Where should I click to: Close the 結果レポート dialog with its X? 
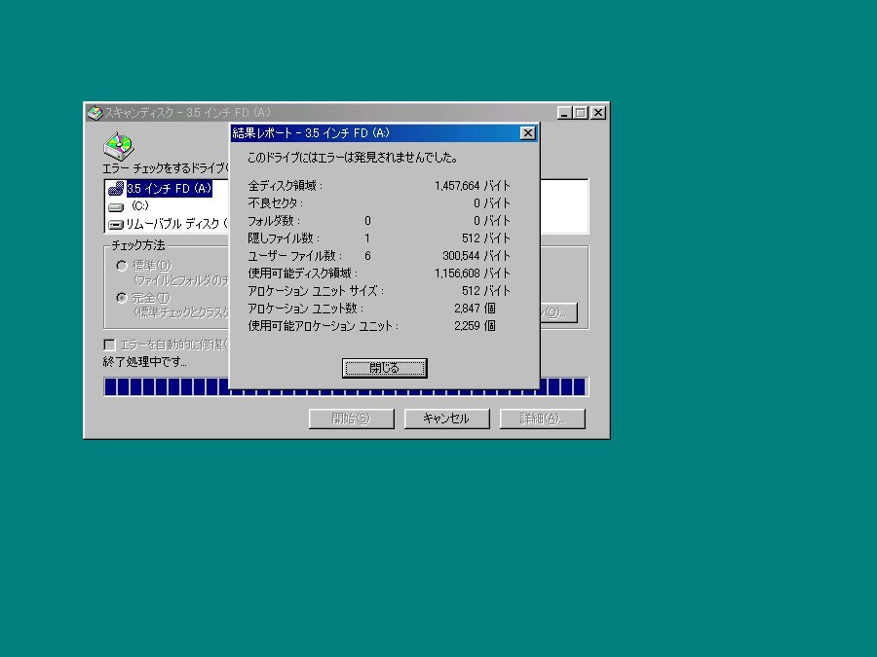click(x=527, y=132)
